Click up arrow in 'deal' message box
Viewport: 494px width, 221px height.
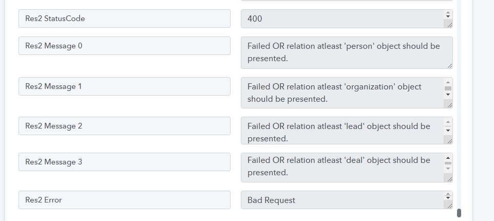pos(448,158)
